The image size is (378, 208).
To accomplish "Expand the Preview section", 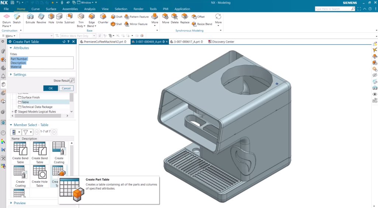I will point(11,203).
